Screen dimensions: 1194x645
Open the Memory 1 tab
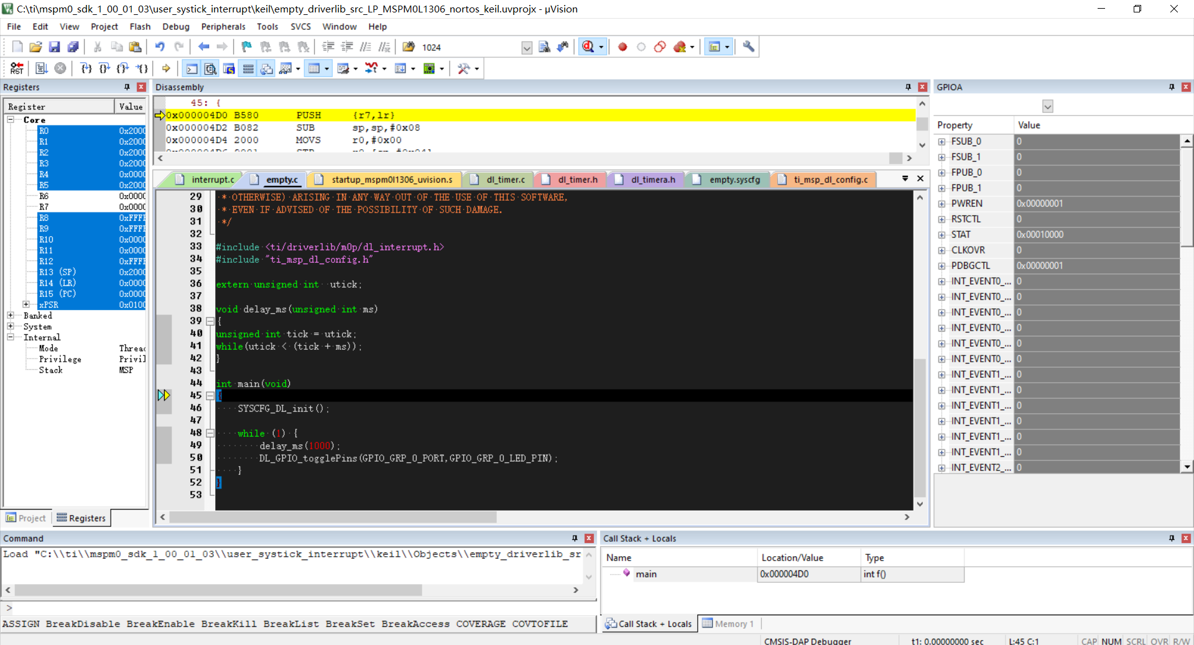728,624
